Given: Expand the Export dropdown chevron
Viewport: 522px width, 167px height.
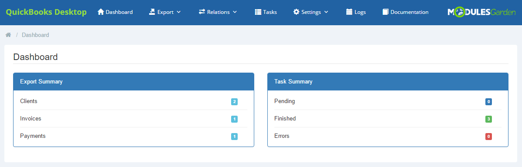Looking at the screenshot, I should click(x=178, y=12).
